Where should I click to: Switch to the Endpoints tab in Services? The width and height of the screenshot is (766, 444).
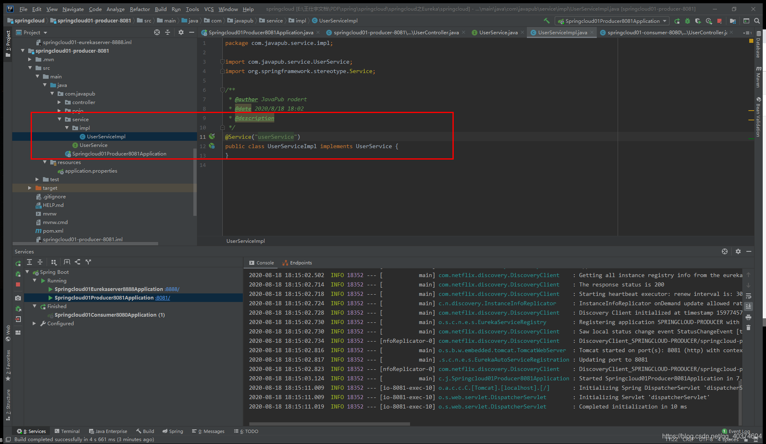coord(298,263)
